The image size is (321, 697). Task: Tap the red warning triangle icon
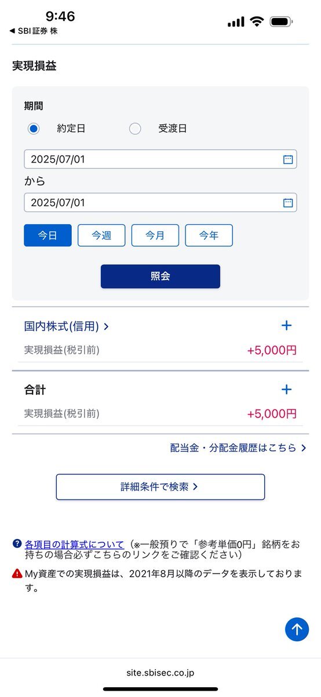point(17,574)
